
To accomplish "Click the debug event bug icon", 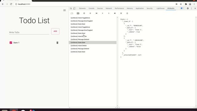I will (x=127, y=13).
